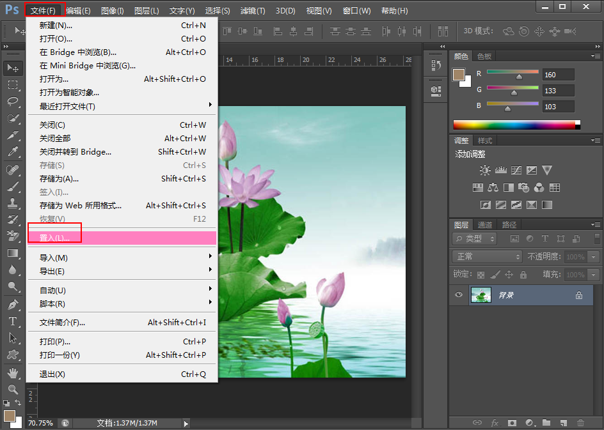Toggle lock transparent pixels icon
The image size is (604, 430).
point(481,275)
